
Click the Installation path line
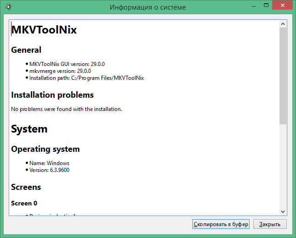[x=86, y=78]
